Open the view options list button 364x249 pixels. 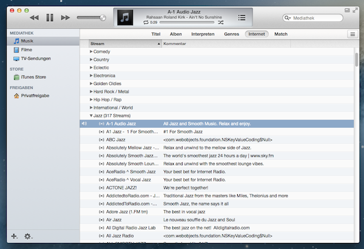[x=352, y=35]
